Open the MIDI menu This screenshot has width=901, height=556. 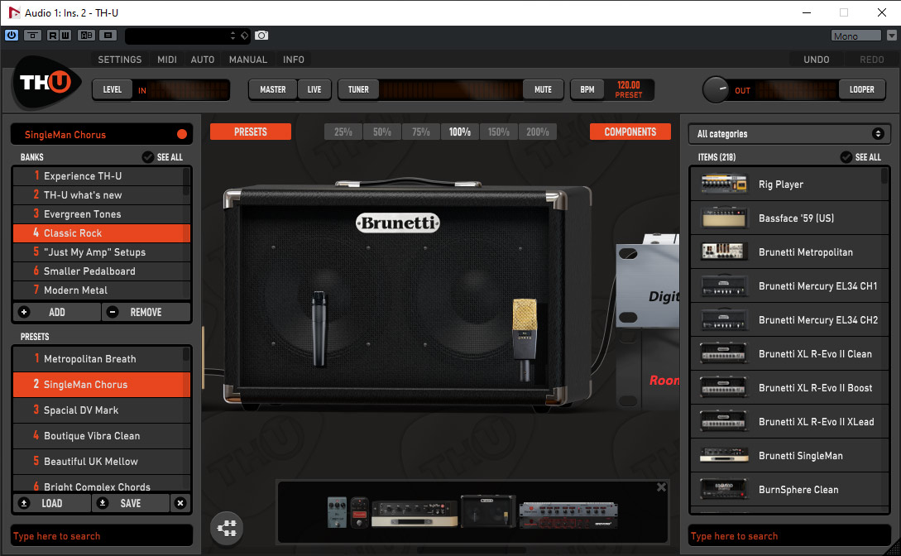tap(166, 60)
